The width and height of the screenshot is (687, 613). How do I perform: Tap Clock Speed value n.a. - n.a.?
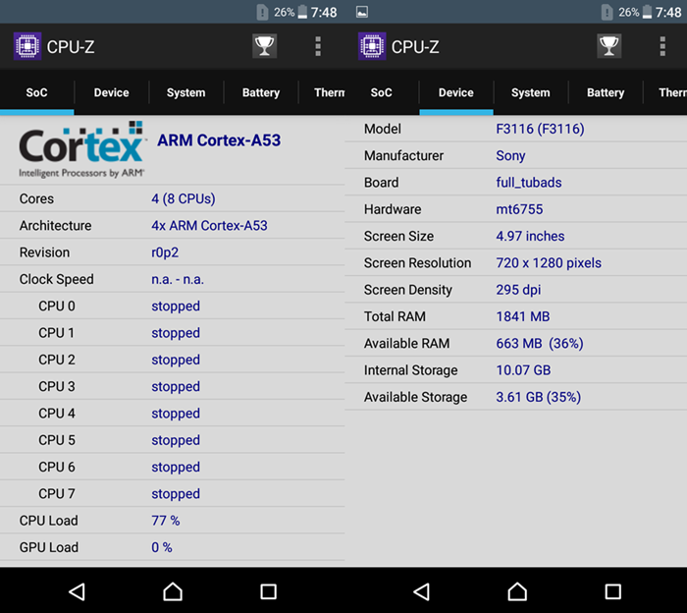[178, 279]
